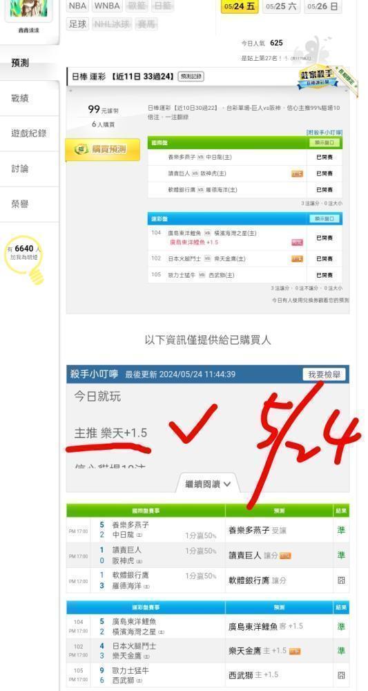Click the 附殺手小叮嚀 link

[x=325, y=132]
